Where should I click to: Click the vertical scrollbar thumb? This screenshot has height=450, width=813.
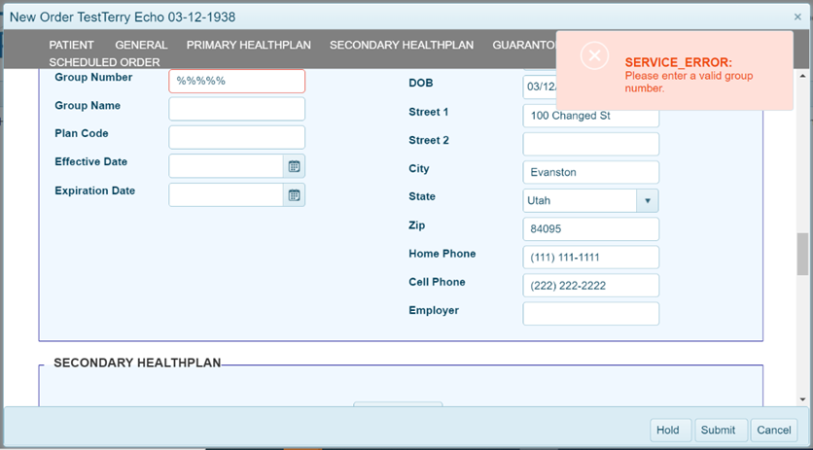point(802,255)
